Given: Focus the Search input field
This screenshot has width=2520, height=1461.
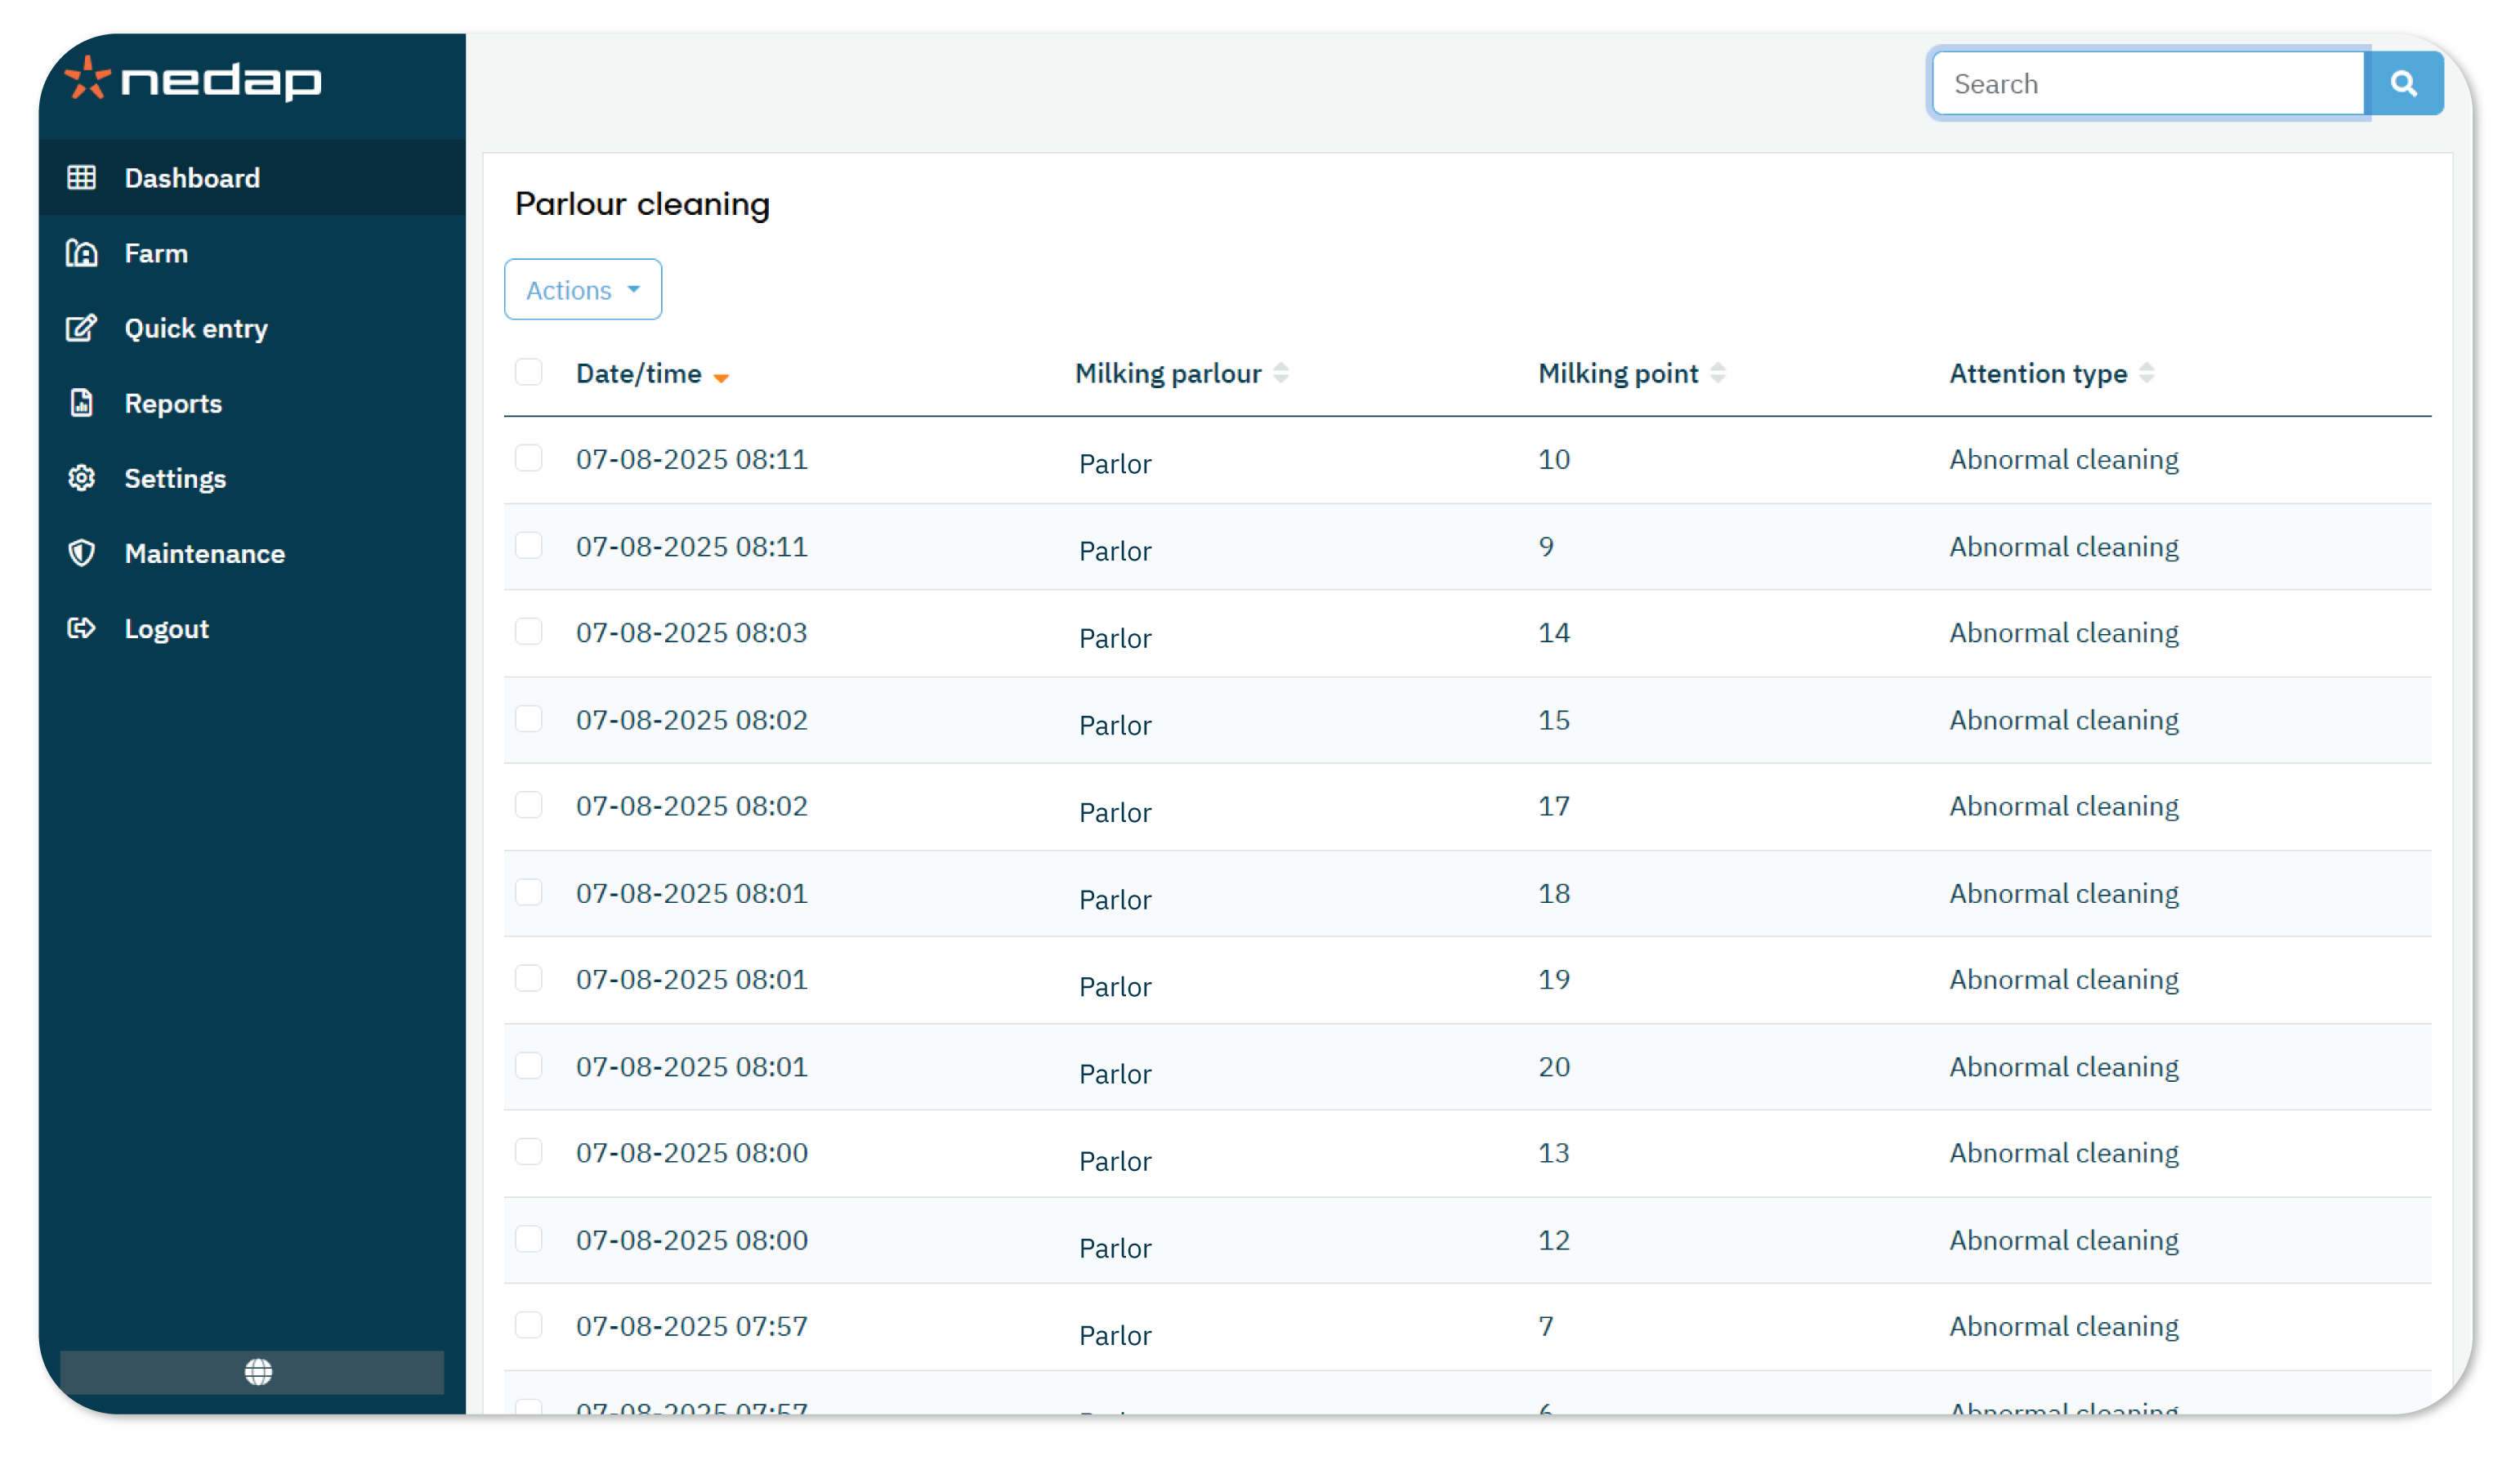Looking at the screenshot, I should pyautogui.click(x=2148, y=84).
